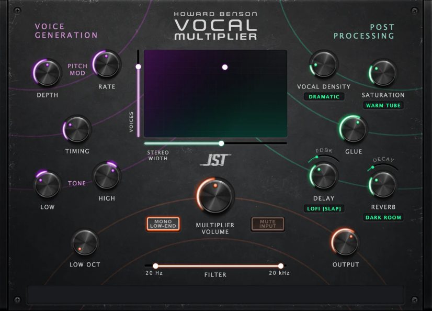Click the Filter 20 kHz high handle

pyautogui.click(x=281, y=266)
